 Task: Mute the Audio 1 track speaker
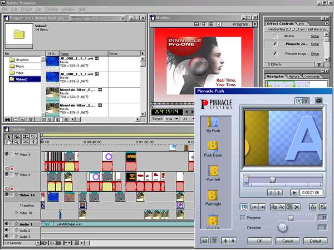point(7,224)
